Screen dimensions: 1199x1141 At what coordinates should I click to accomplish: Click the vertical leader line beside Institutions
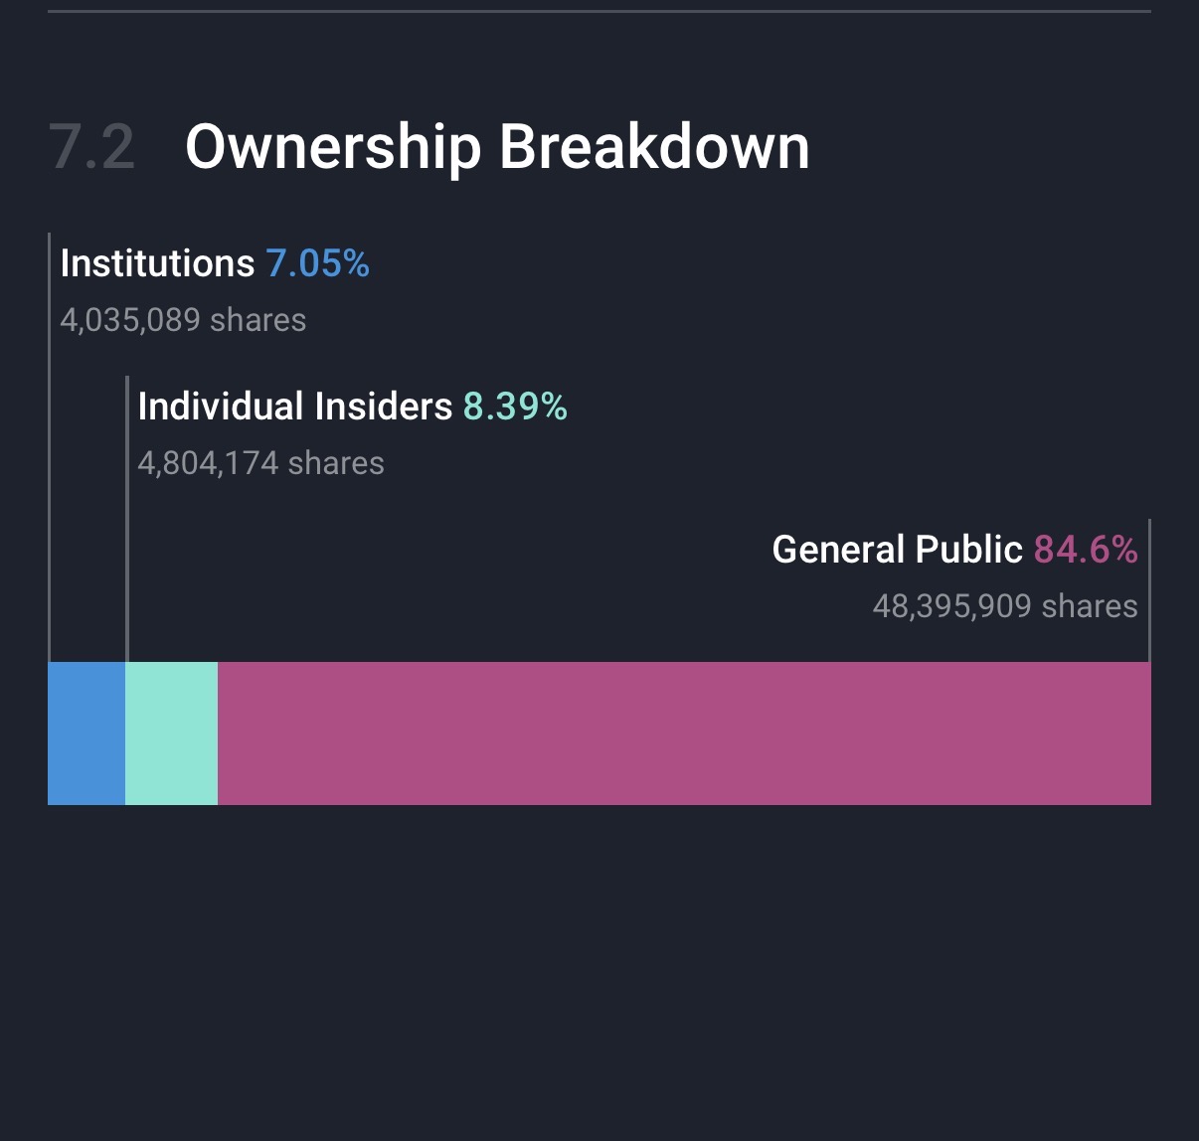[49, 447]
